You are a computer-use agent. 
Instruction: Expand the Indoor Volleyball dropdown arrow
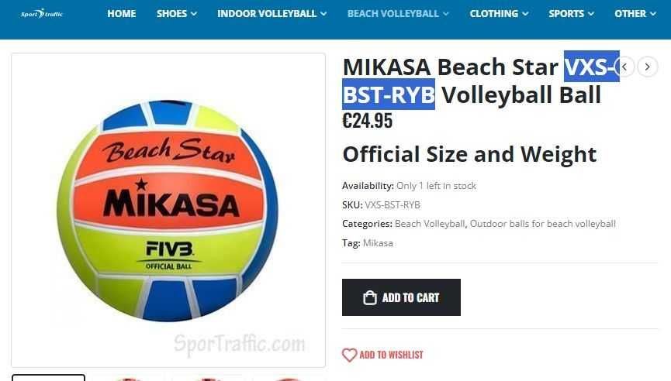323,14
